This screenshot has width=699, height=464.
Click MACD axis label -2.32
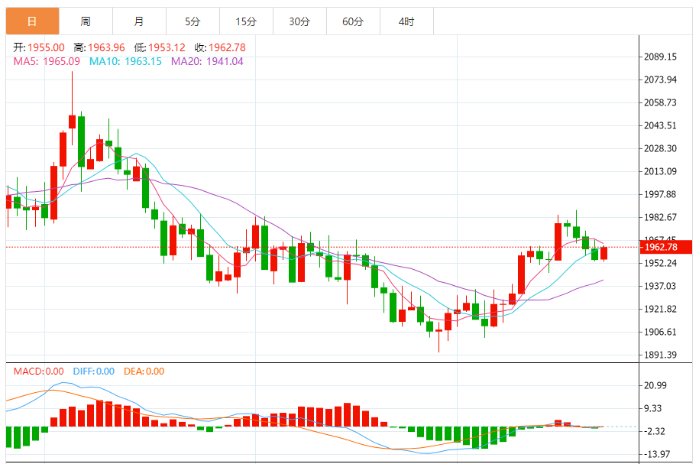655,431
